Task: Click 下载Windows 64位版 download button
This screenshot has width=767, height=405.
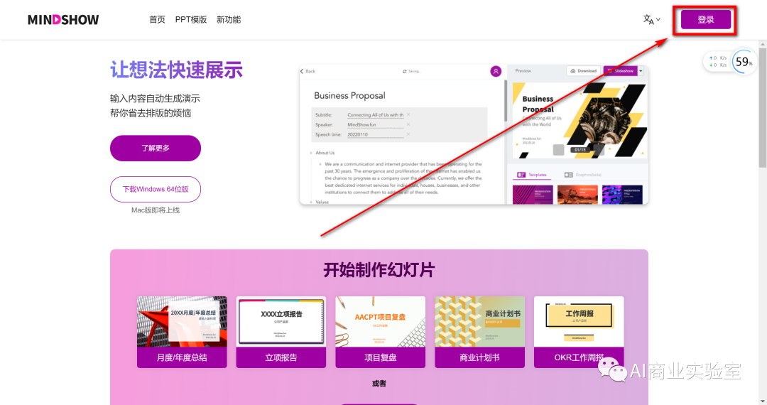Action: pos(155,189)
